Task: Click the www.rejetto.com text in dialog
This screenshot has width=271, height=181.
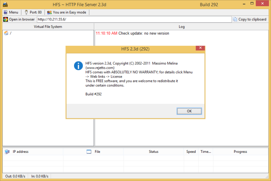Action: pyautogui.click(x=100, y=68)
